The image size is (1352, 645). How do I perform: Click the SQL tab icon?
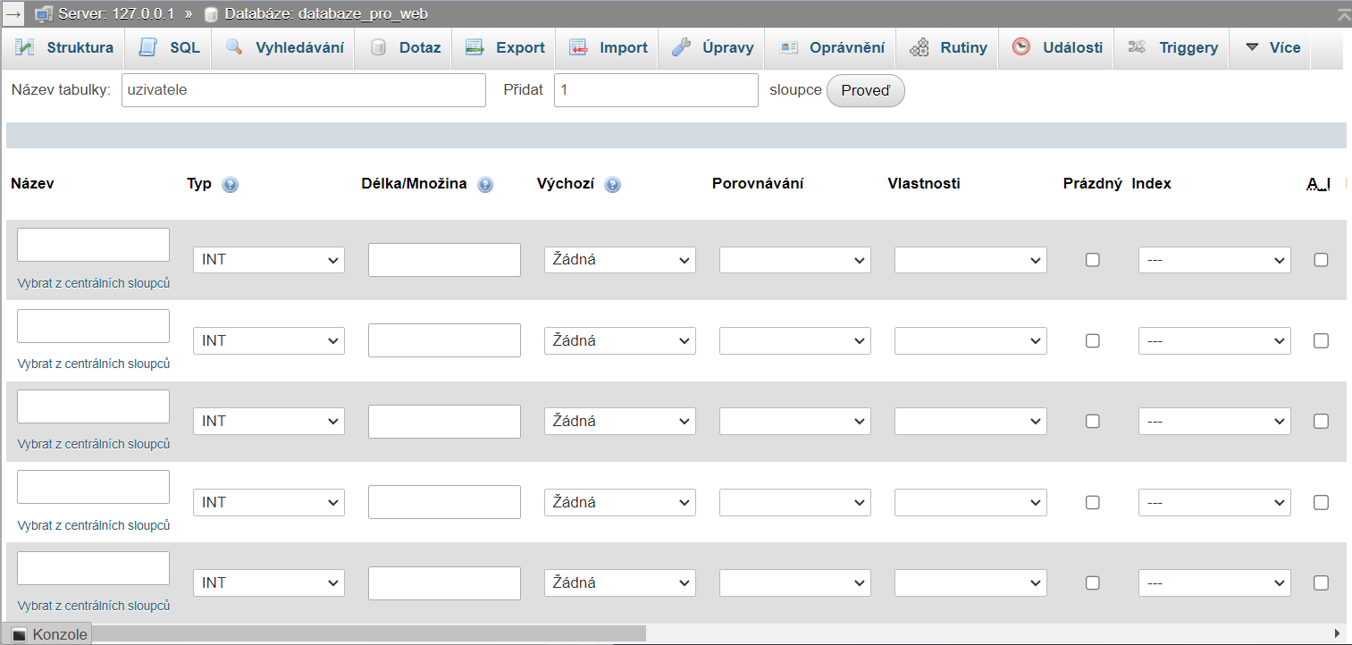148,47
